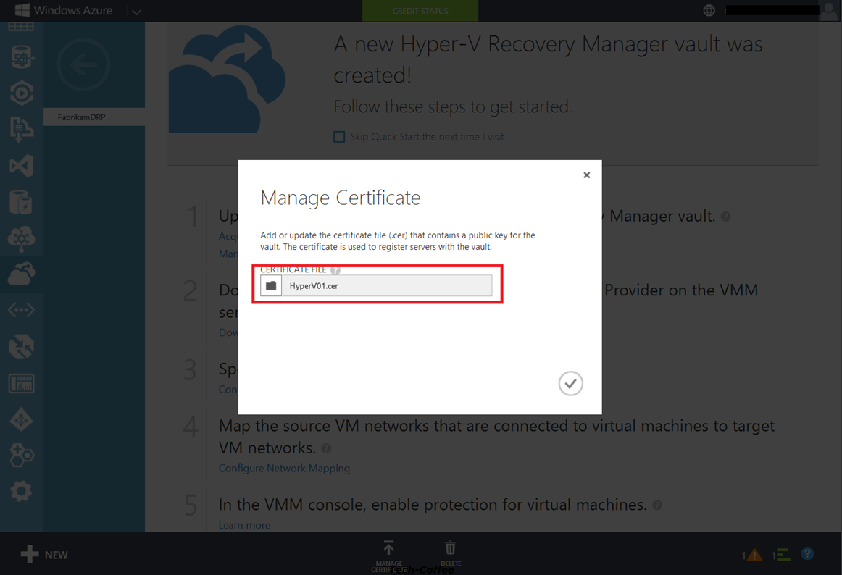Click Manage Certificate toolbar button
842x575 pixels.
coord(389,556)
